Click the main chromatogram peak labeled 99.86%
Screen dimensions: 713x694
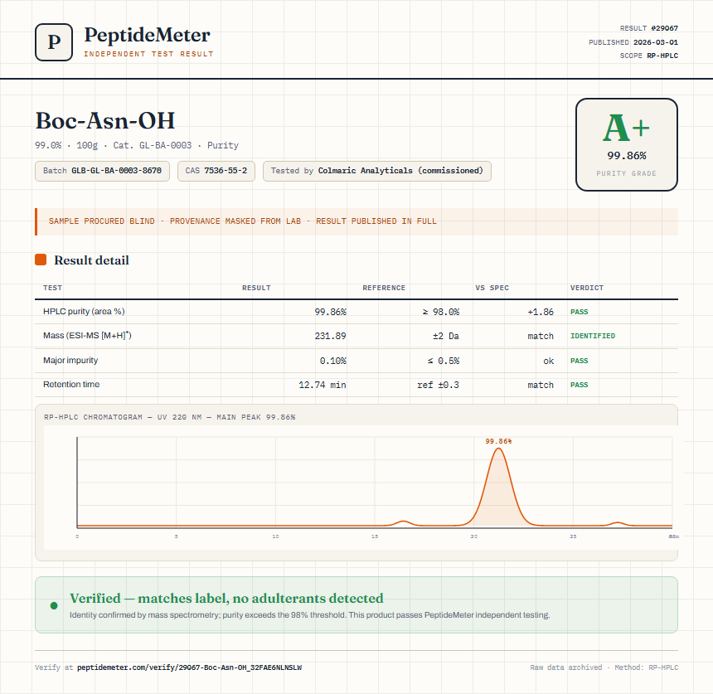[x=498, y=487]
